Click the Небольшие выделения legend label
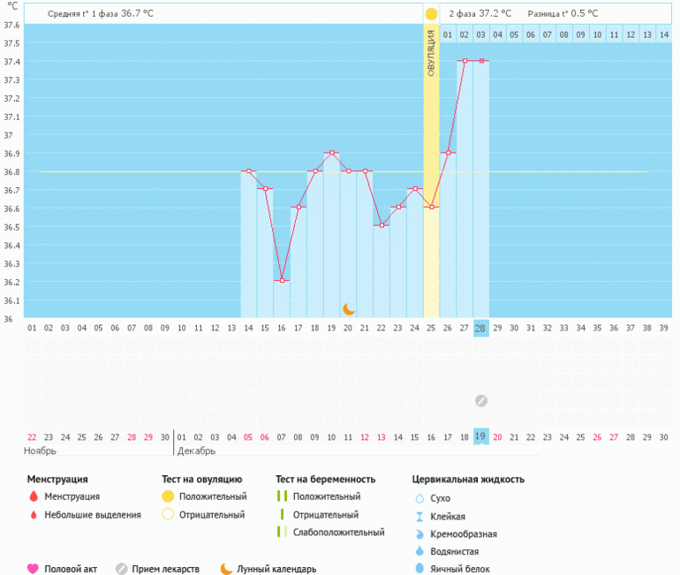This screenshot has width=680, height=575. click(x=92, y=515)
